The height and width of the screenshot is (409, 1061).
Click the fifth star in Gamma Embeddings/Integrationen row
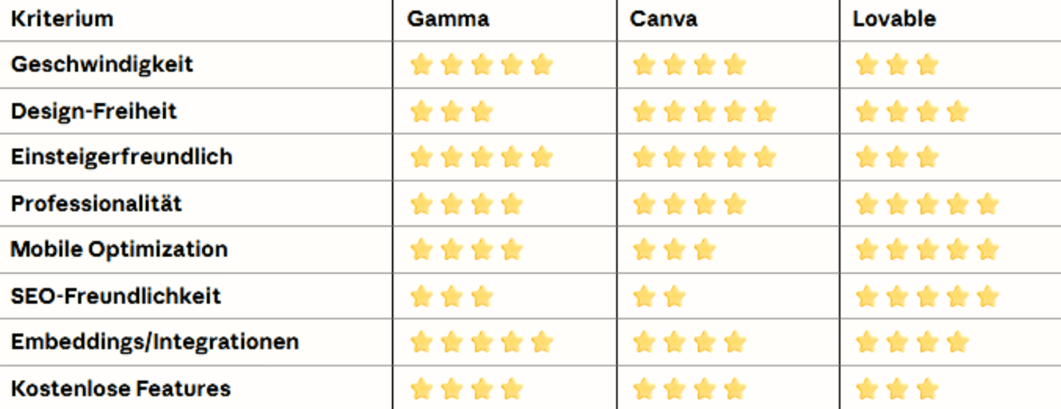(542, 342)
